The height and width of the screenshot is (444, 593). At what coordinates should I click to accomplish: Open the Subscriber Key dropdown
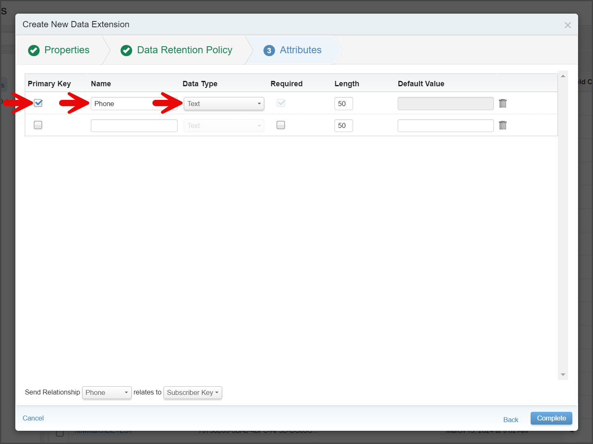point(193,392)
